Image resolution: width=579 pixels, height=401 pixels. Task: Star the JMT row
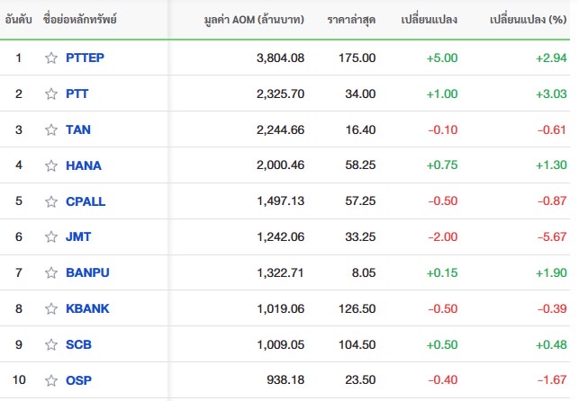51,236
